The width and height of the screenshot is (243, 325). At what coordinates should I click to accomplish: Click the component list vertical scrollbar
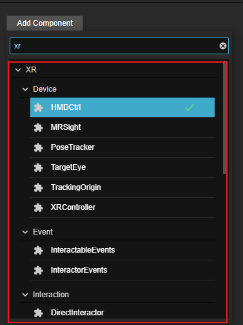(x=225, y=118)
